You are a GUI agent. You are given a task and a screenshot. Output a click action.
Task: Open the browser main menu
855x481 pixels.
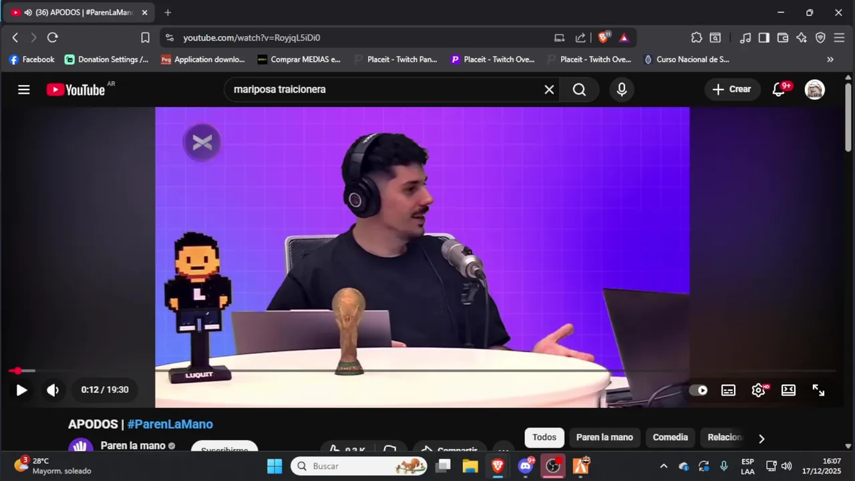point(840,37)
